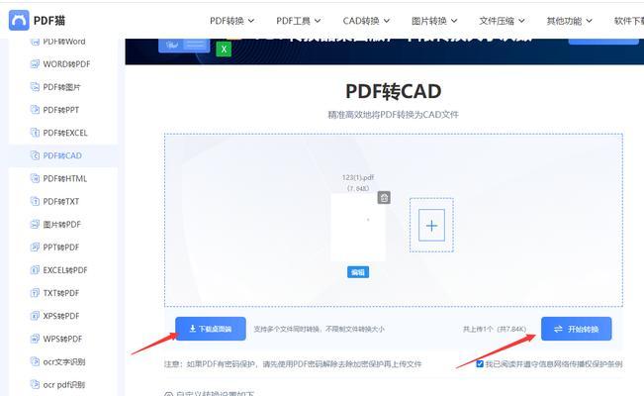Image resolution: width=644 pixels, height=396 pixels.
Task: Expand the 文件压缩 dropdown menu
Action: pyautogui.click(x=502, y=21)
